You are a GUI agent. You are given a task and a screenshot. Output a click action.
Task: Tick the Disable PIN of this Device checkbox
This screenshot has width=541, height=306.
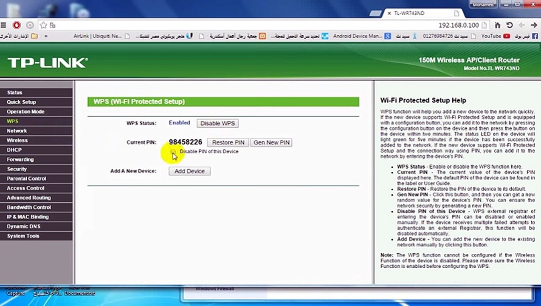(173, 151)
